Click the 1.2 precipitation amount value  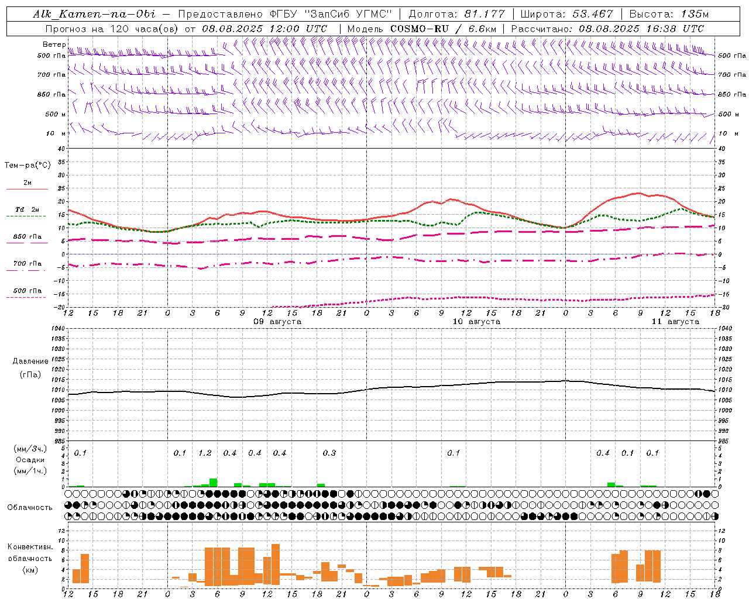click(205, 453)
